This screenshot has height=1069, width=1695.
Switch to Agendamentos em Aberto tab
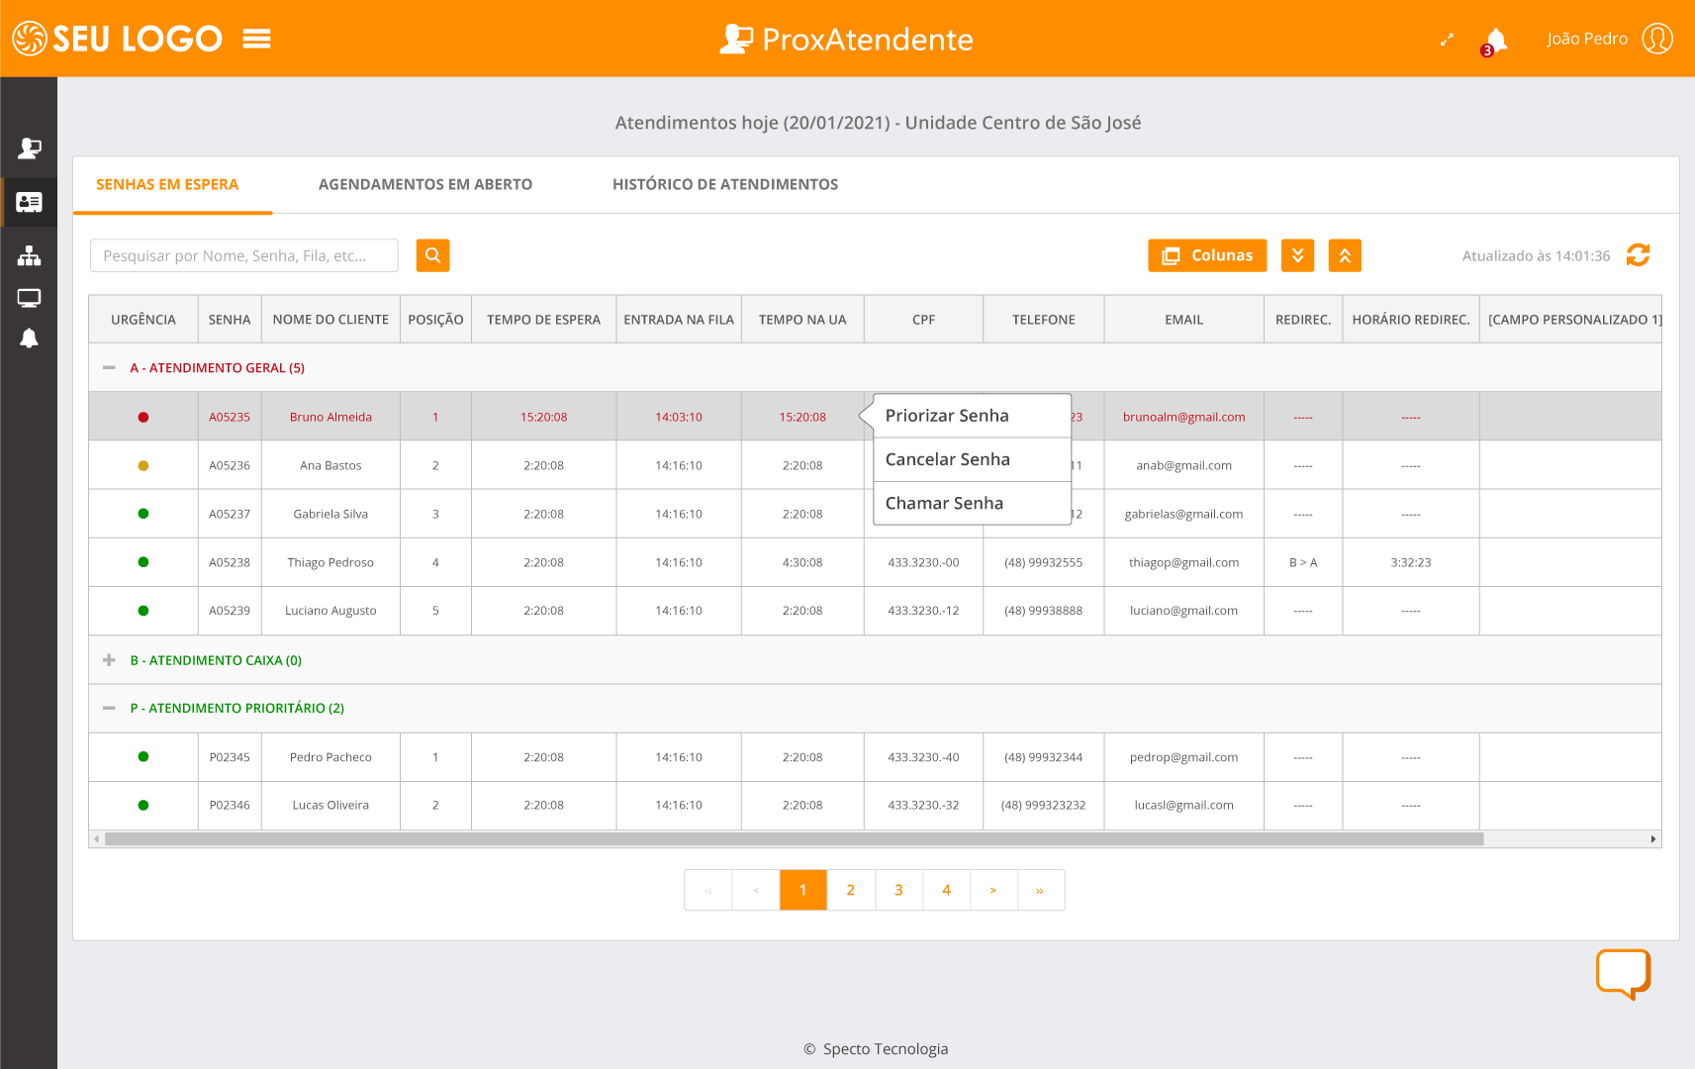point(425,184)
